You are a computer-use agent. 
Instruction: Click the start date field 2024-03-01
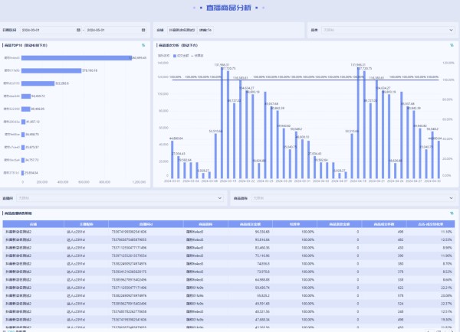(x=32, y=31)
